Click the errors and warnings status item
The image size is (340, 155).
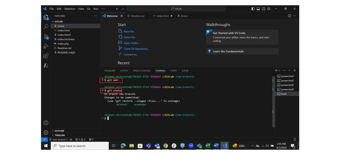click(80, 139)
